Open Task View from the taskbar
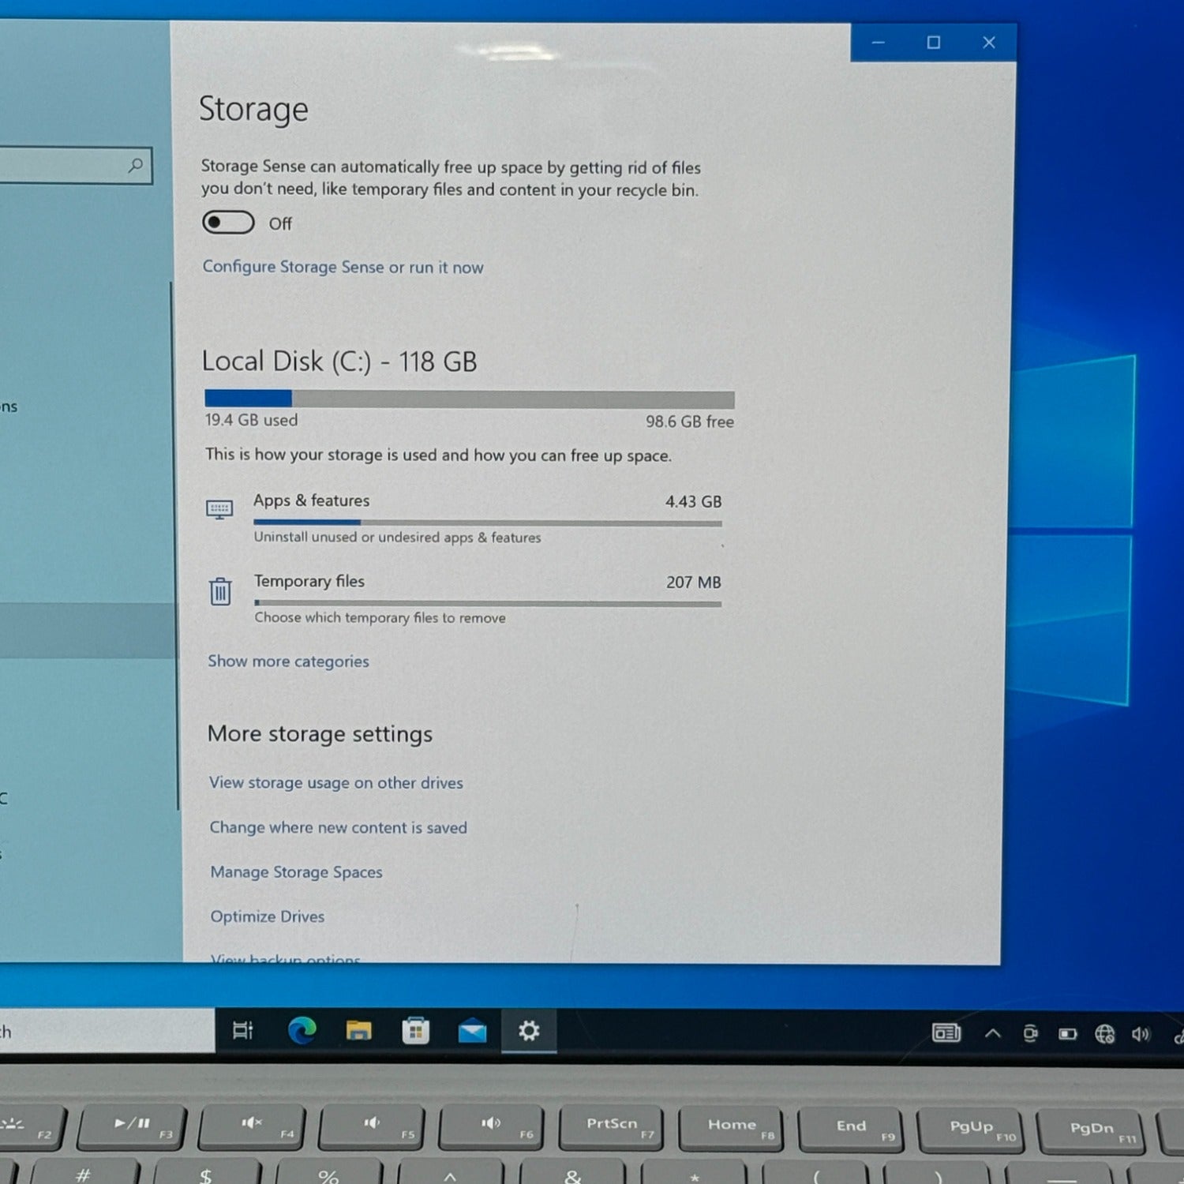The image size is (1184, 1184). [x=242, y=1030]
